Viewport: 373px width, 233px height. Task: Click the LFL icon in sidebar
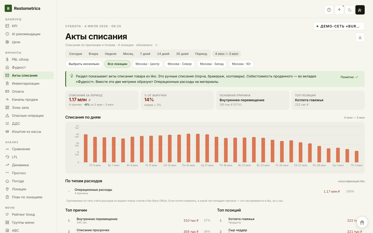pyautogui.click(x=7, y=157)
